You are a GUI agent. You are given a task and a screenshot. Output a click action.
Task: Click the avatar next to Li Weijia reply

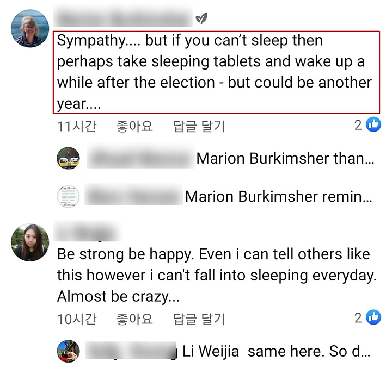click(68, 351)
